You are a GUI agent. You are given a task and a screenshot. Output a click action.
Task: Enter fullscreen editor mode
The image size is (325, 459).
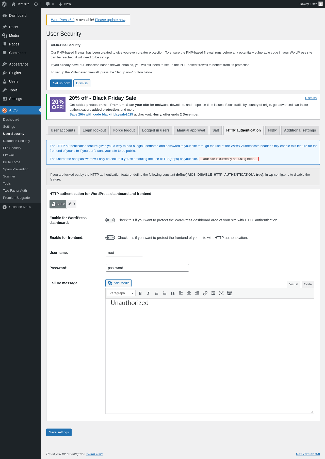[x=221, y=293]
